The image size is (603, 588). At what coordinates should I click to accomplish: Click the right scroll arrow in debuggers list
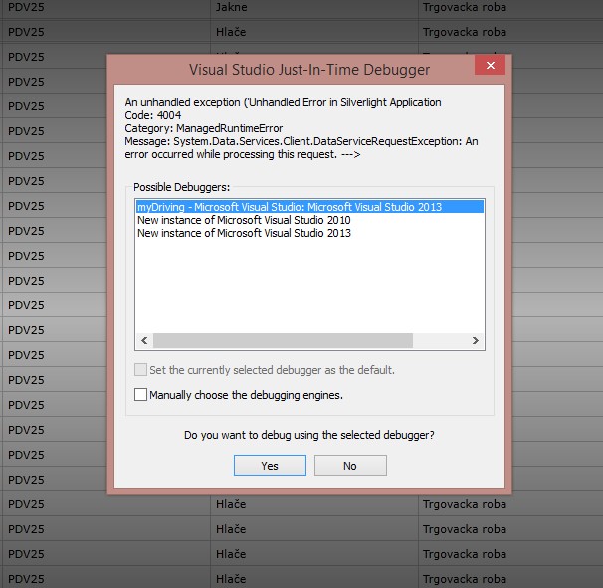click(x=476, y=340)
